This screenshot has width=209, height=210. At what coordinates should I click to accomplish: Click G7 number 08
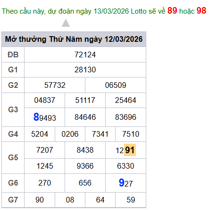70,200
